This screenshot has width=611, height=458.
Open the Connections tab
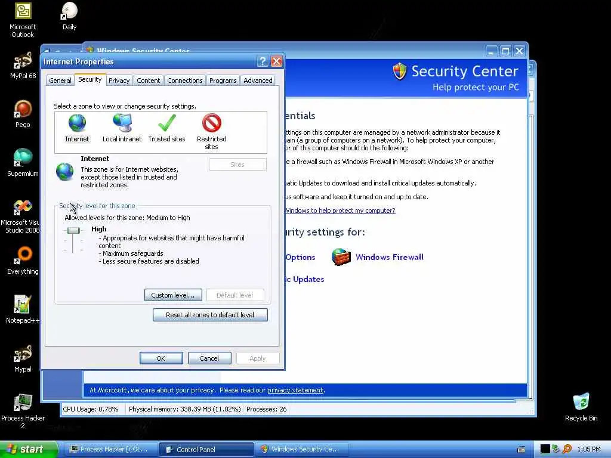(185, 81)
